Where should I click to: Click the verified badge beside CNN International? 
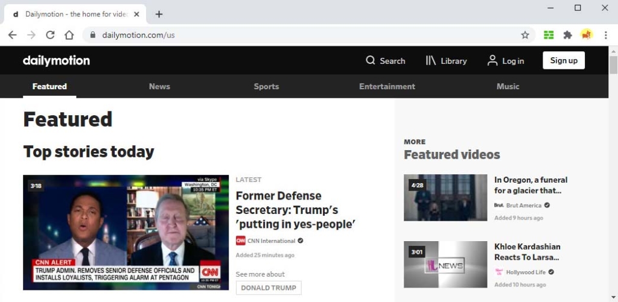tap(301, 241)
